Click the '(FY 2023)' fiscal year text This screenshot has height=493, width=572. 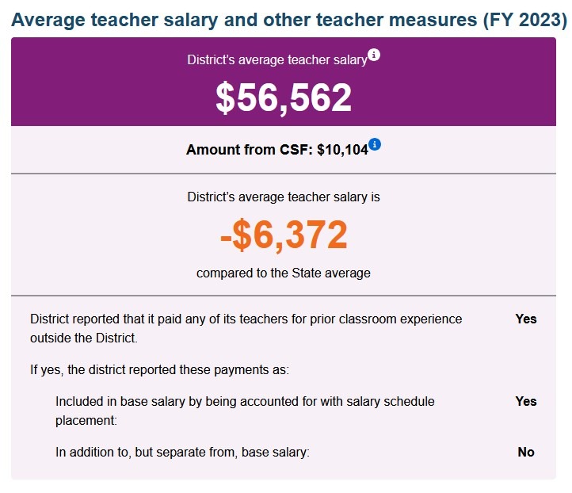pos(524,21)
